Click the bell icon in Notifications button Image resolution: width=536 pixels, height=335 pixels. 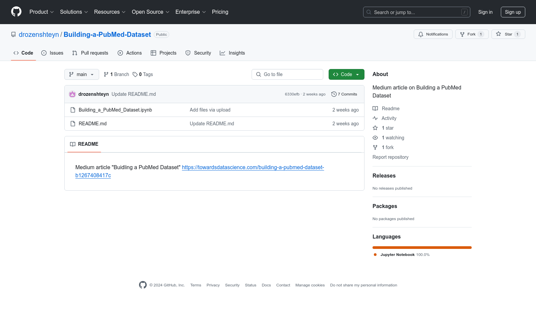point(421,34)
